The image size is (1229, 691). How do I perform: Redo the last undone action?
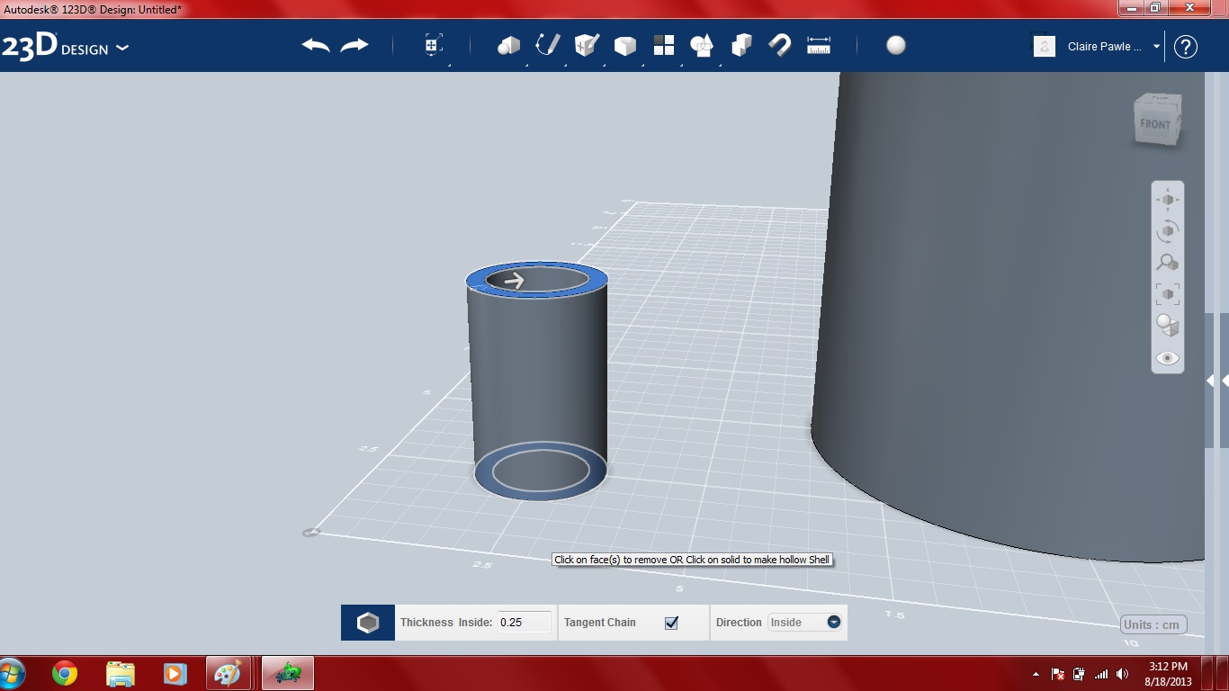354,45
